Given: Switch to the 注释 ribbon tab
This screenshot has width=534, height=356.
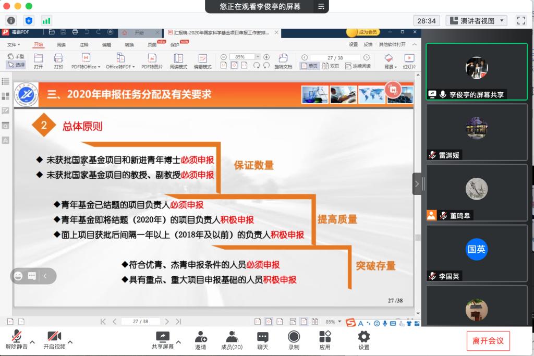Looking at the screenshot, I should click(x=84, y=45).
